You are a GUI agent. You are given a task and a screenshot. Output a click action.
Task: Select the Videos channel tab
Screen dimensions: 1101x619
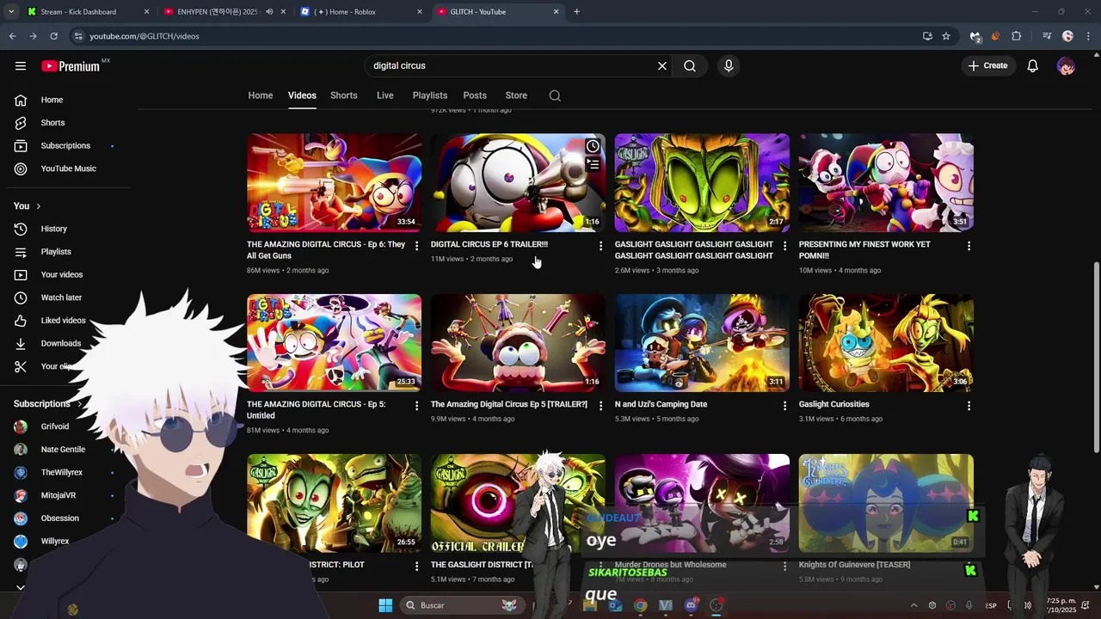(302, 95)
